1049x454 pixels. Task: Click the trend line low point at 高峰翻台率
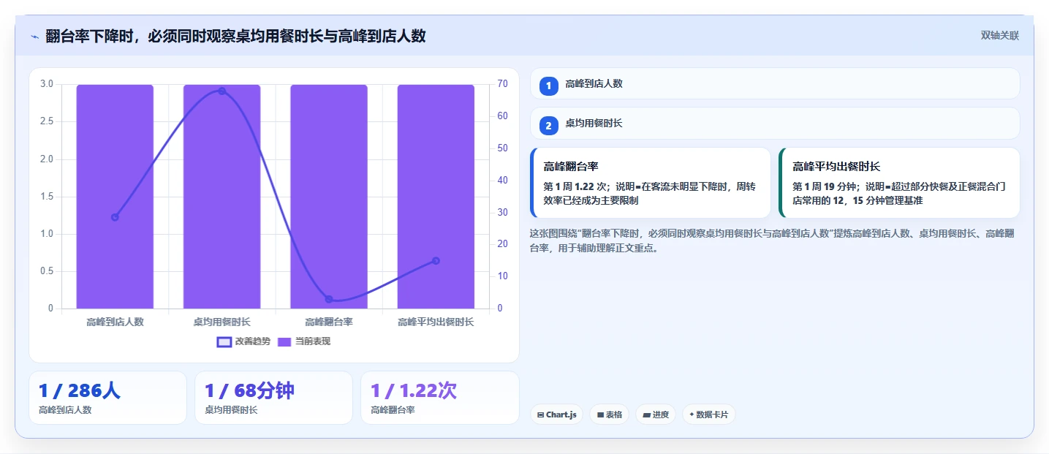pos(329,299)
